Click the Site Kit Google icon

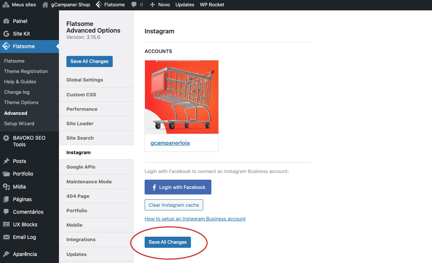coord(6,34)
